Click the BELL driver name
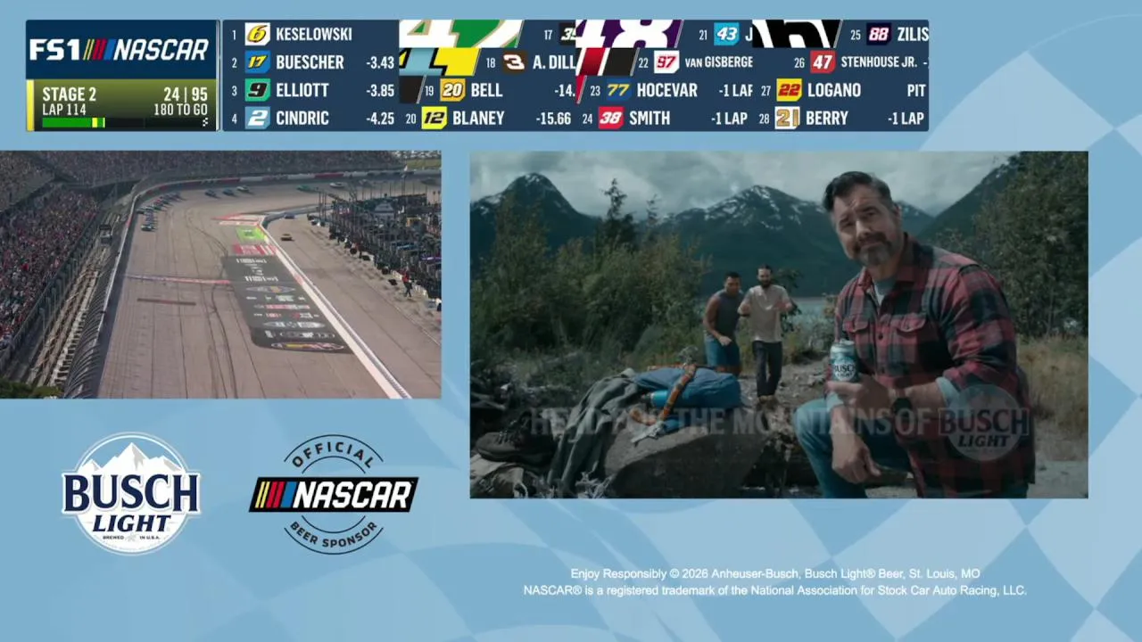Viewport: 1142px width, 642px height. coord(486,90)
